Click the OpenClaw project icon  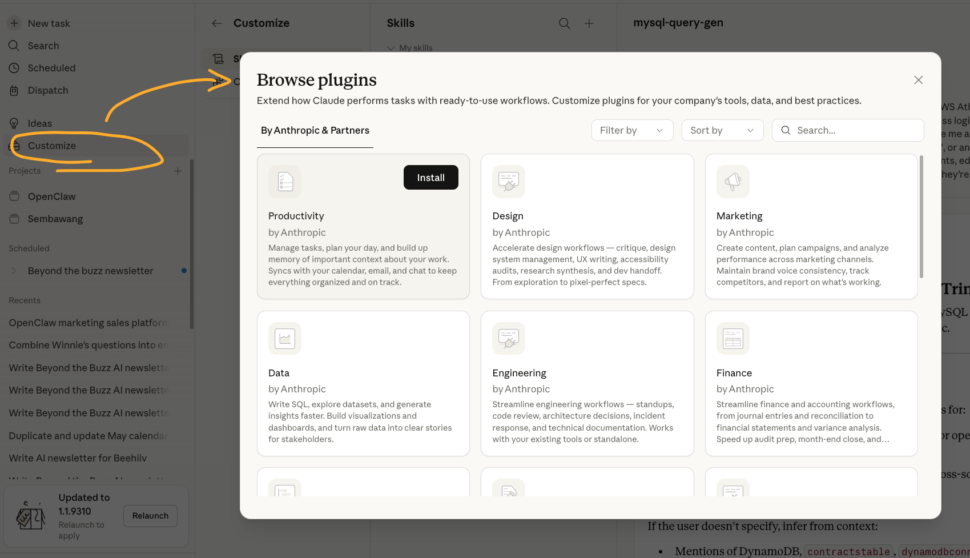[14, 196]
